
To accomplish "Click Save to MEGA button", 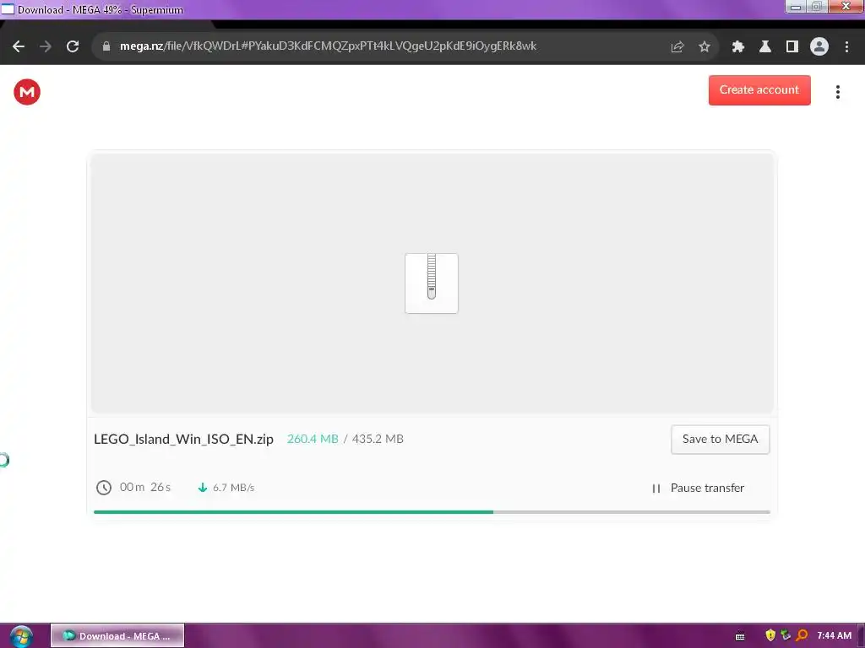I will click(x=720, y=439).
